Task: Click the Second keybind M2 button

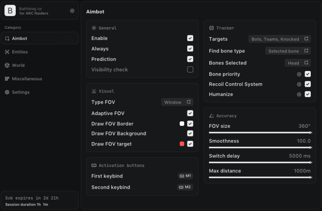Action: click(x=185, y=187)
